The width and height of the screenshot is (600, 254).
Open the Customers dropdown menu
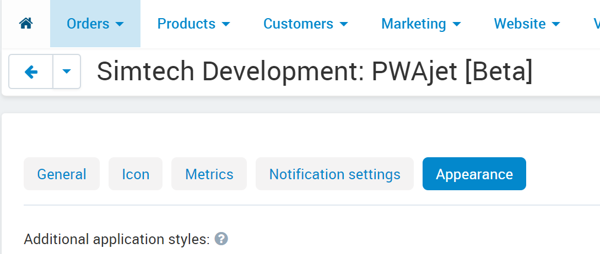[x=306, y=24]
